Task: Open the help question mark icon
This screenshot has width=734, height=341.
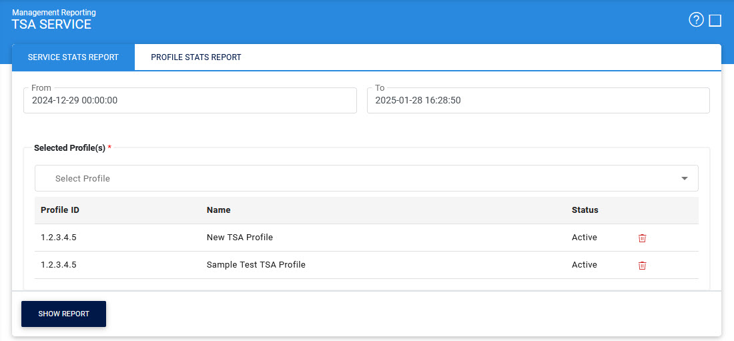Action: click(x=696, y=20)
